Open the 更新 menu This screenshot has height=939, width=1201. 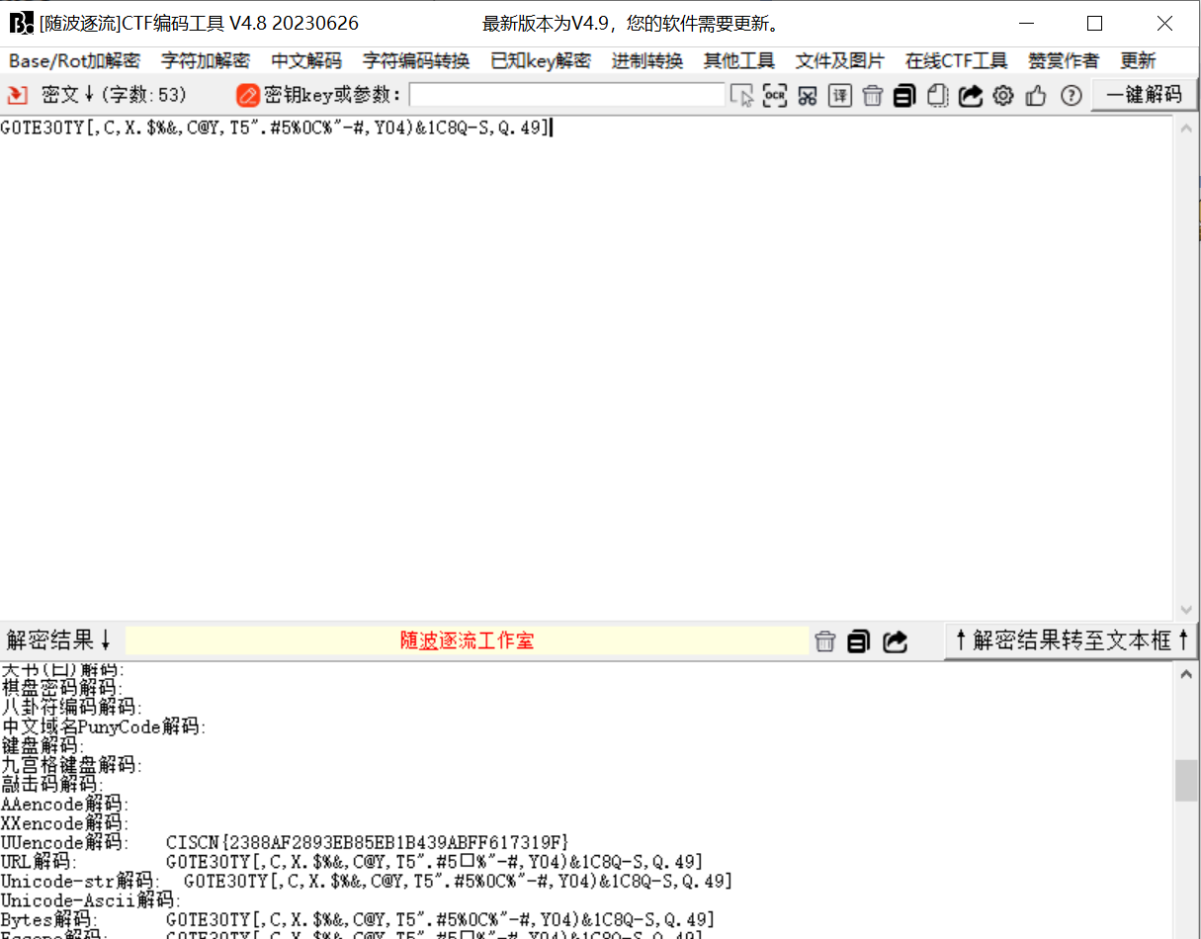tap(1138, 60)
